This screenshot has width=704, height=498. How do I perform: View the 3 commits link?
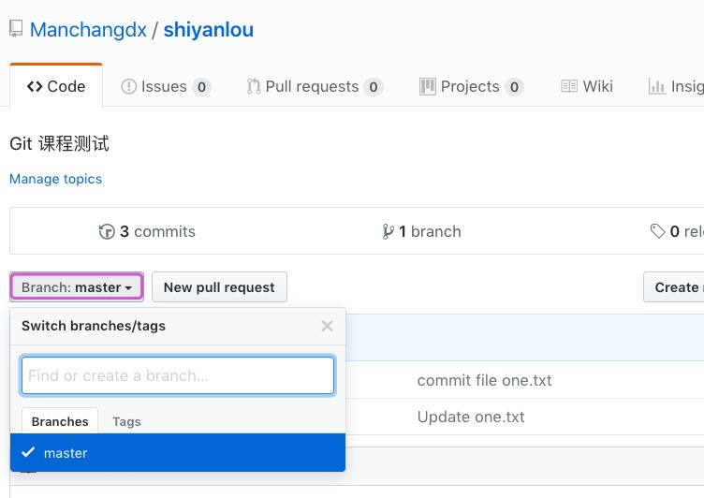[157, 231]
